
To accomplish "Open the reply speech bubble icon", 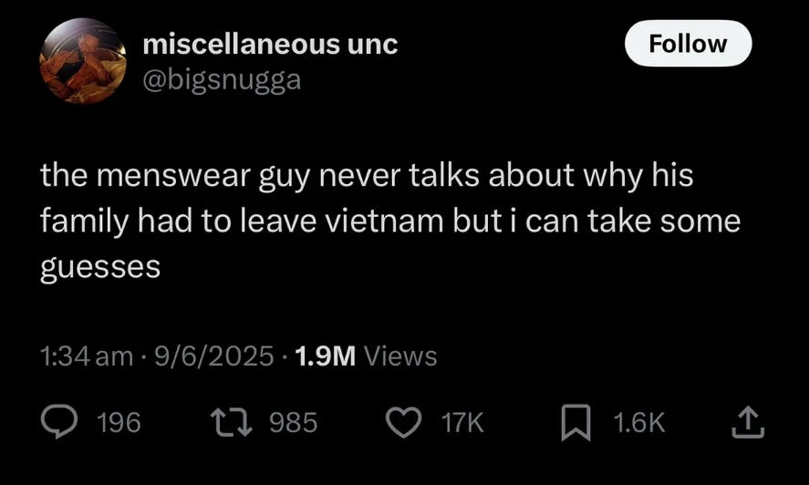I will (x=59, y=421).
